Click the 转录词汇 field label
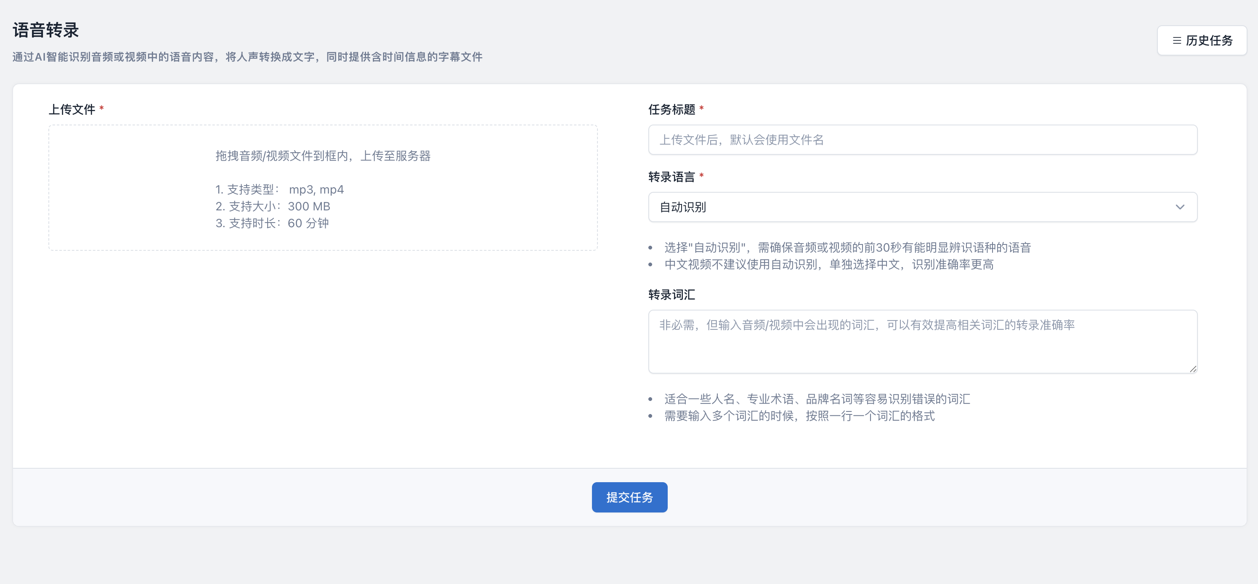Viewport: 1258px width, 584px height. click(671, 295)
